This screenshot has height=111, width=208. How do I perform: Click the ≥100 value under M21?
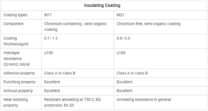pos(121,53)
